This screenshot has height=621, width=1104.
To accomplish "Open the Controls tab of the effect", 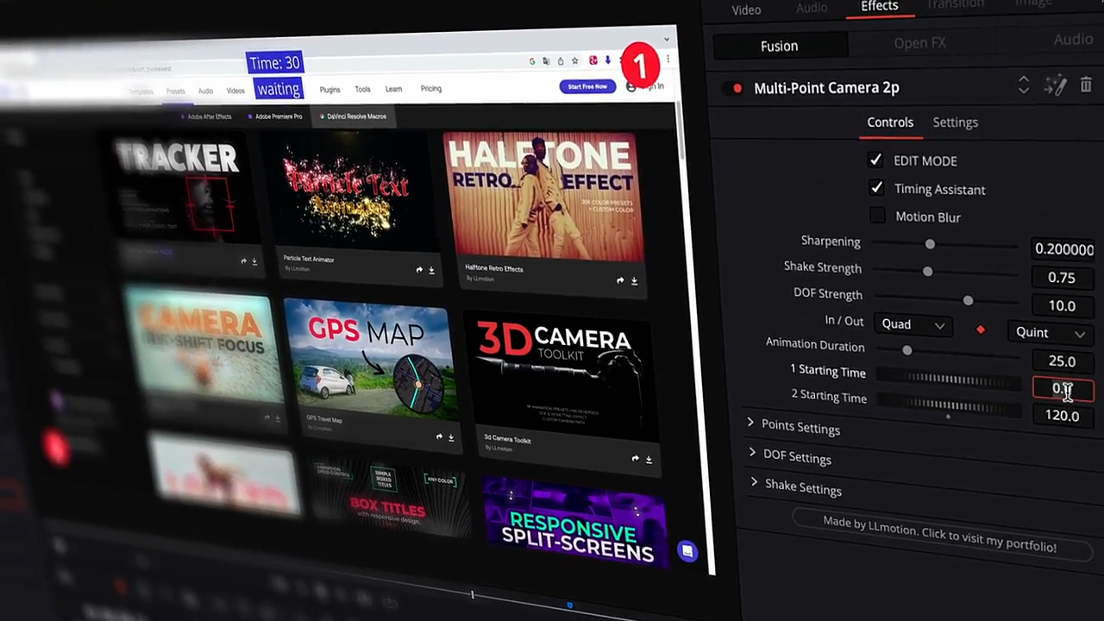I will click(x=890, y=122).
